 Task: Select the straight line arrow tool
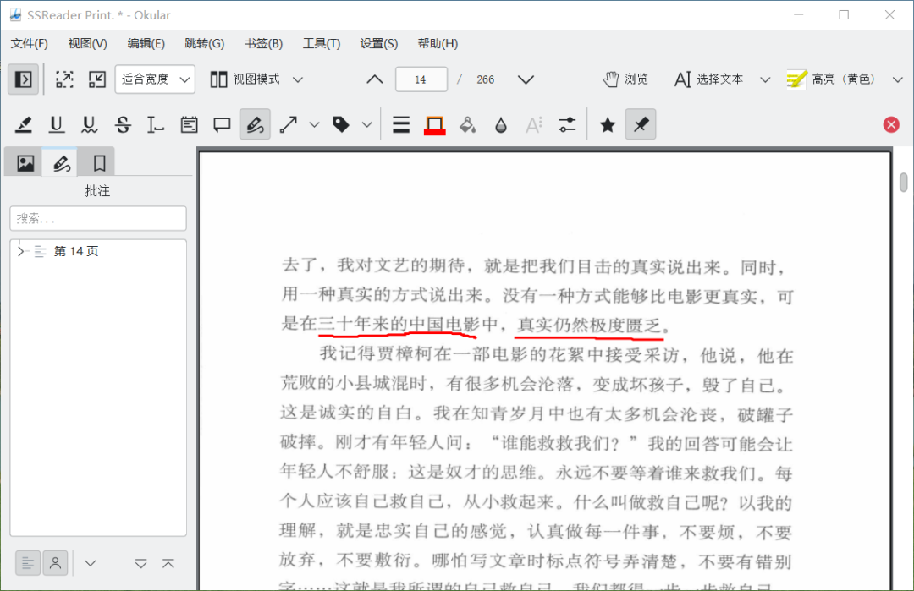[x=289, y=124]
